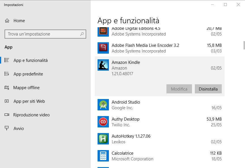Screen dimensions: 245x168
Task: Click the AutoHotkey green H icon
Action: pos(103,139)
